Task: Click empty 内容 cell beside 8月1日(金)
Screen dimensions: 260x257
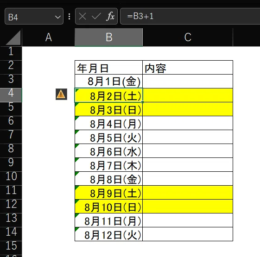Action: pos(188,81)
